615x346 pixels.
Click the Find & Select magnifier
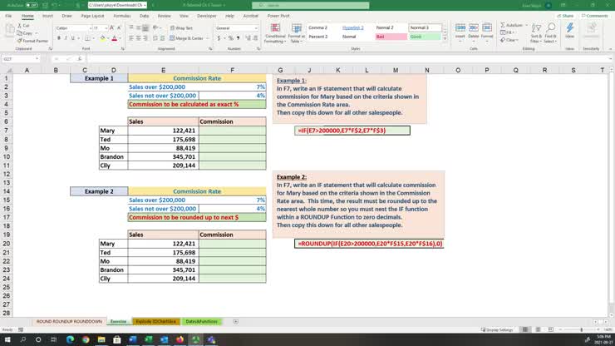click(x=549, y=33)
